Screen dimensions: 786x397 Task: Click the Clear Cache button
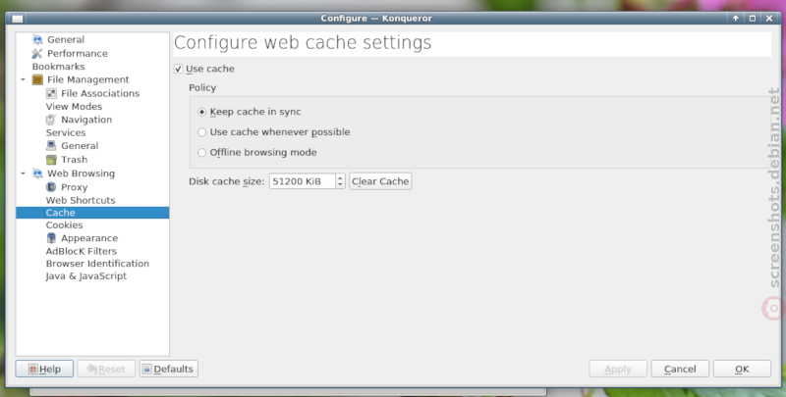click(x=380, y=181)
